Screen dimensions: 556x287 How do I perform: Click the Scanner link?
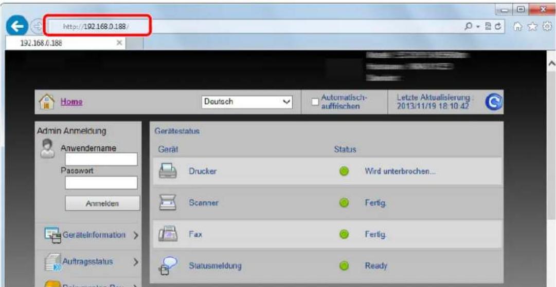pos(204,203)
